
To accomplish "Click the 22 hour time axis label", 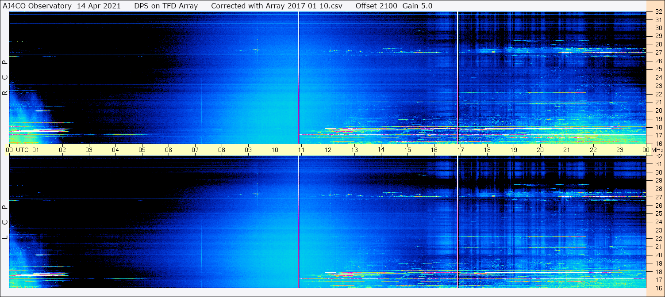I will [593, 150].
